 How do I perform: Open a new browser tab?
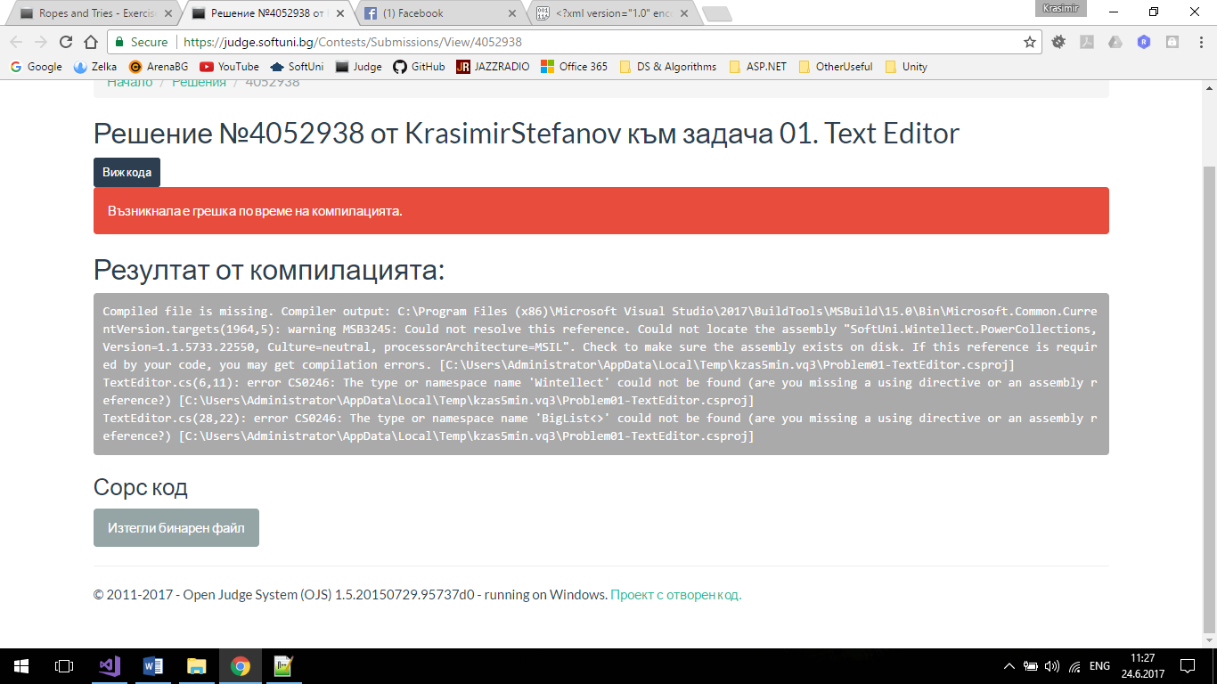coord(716,13)
